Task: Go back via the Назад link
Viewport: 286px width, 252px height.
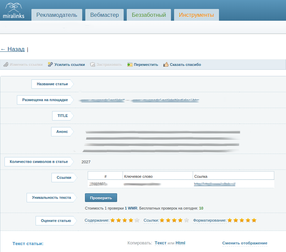Action: coord(12,49)
